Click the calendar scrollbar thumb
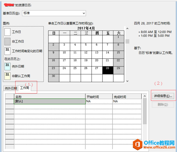The image size is (177, 152). 127,41
